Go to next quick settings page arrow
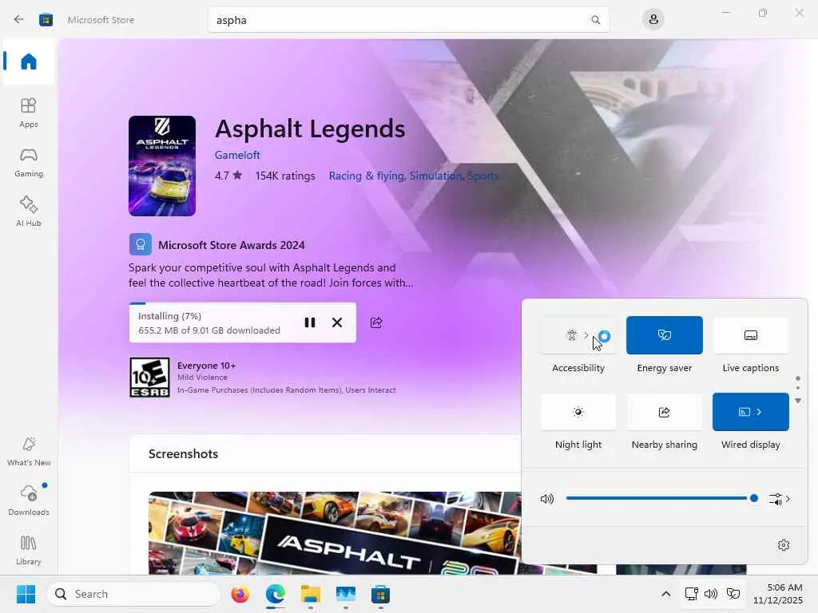 (798, 401)
